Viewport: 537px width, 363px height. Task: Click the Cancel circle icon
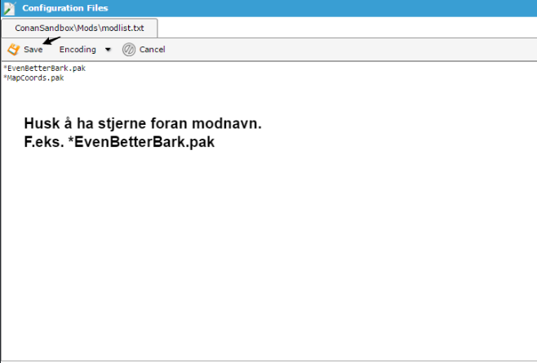[x=129, y=49]
